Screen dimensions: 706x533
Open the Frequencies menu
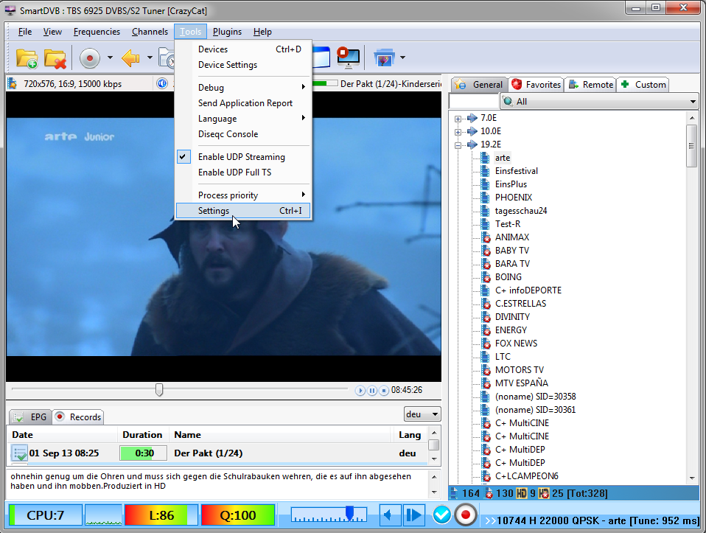[97, 32]
